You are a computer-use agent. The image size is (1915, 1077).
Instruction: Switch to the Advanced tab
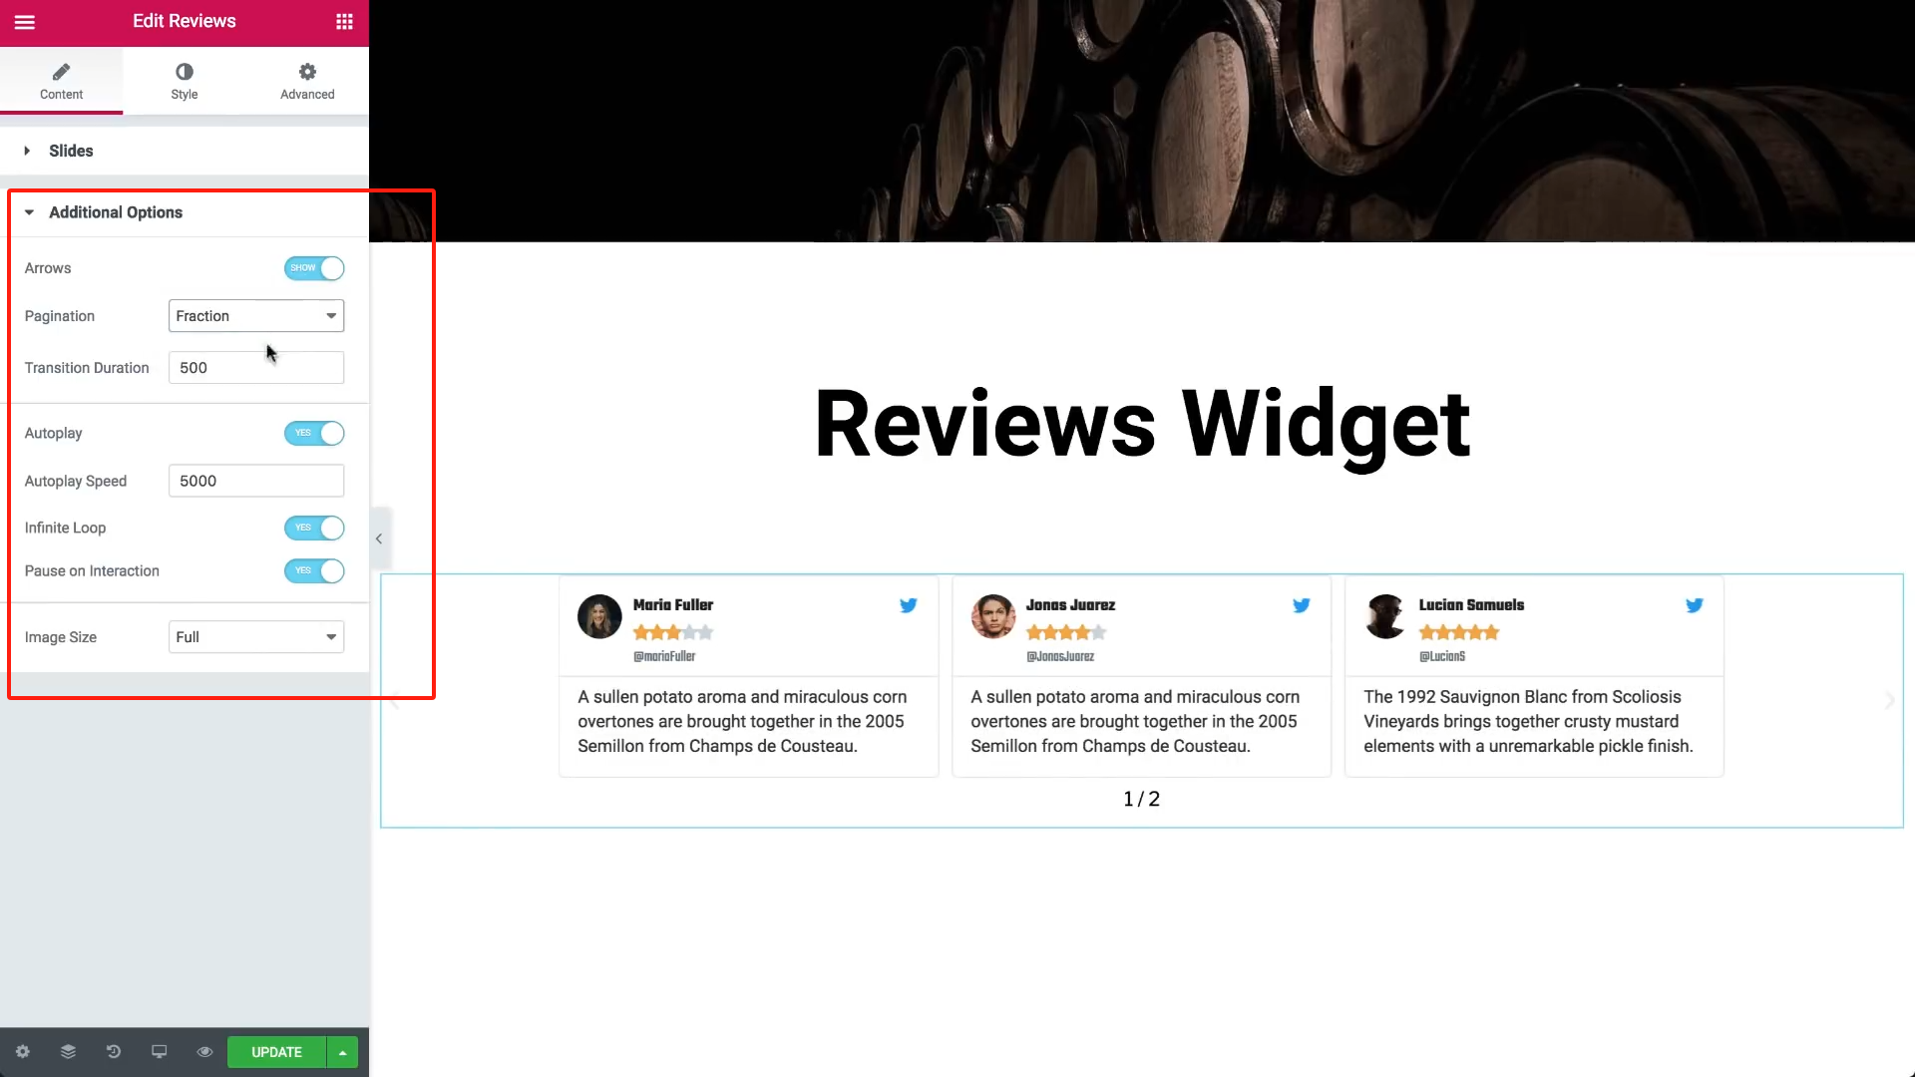(x=307, y=82)
